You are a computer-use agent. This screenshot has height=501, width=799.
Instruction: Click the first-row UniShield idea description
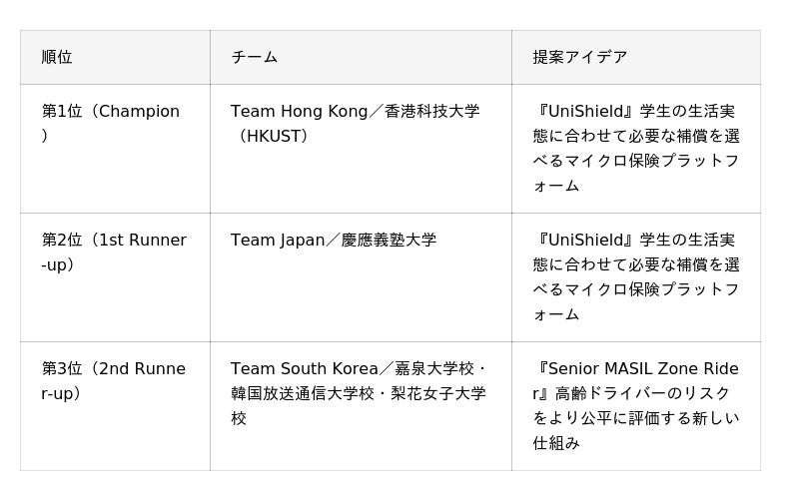coord(636,149)
